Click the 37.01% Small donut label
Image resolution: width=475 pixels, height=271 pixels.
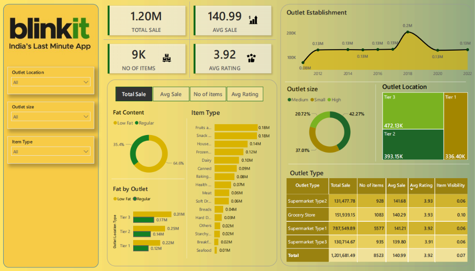click(302, 151)
